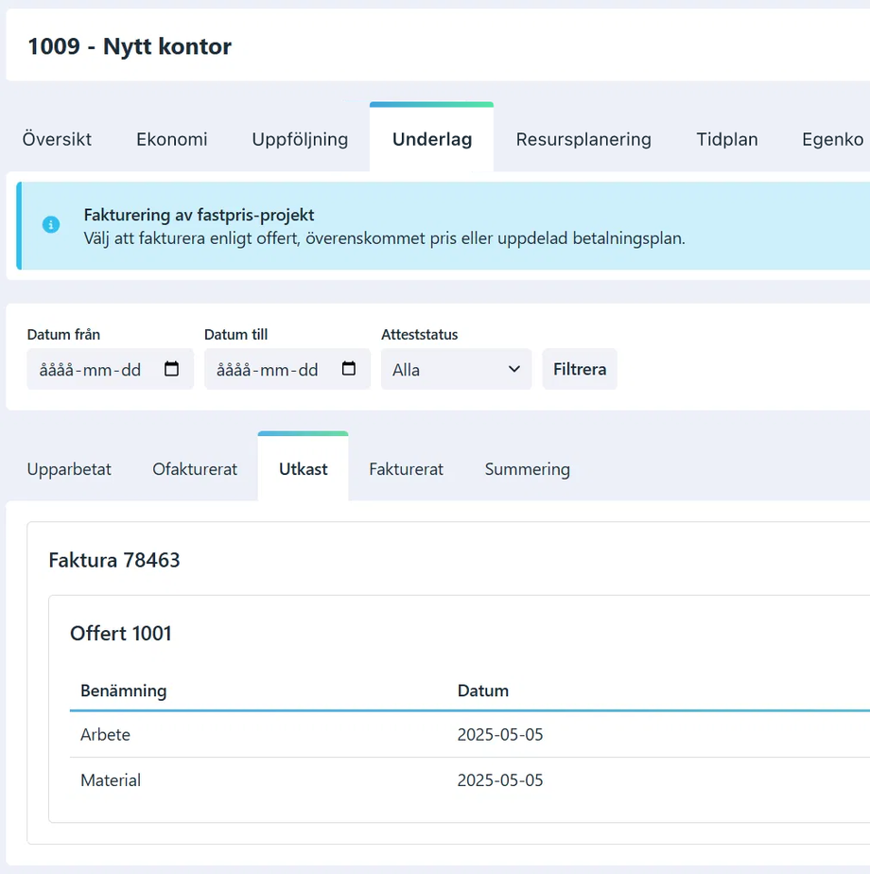Go to the Uppföljning tab

(300, 139)
